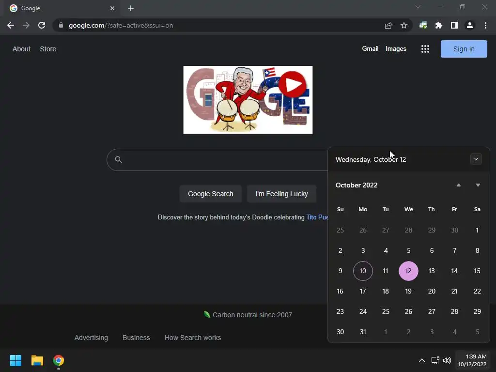Click the I'm Feeling Lucky button
Screen dimensions: 496x372
(281, 194)
